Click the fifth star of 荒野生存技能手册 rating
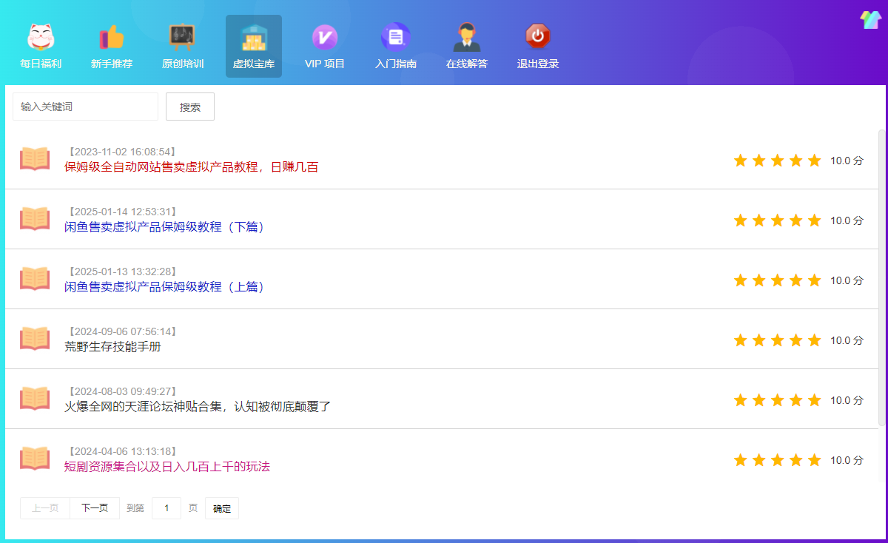Screen dimensions: 888x543 pos(815,340)
